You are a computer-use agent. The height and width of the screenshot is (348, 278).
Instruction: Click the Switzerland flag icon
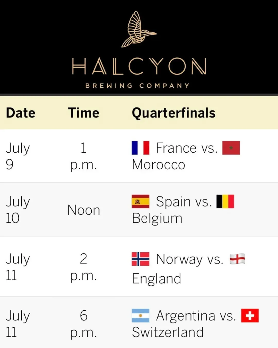pyautogui.click(x=250, y=316)
